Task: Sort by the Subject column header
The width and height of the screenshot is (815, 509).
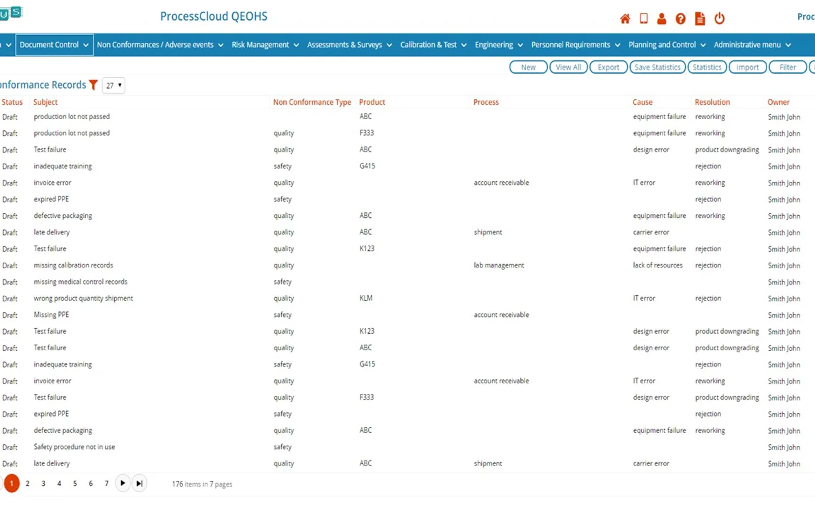Action: point(45,102)
